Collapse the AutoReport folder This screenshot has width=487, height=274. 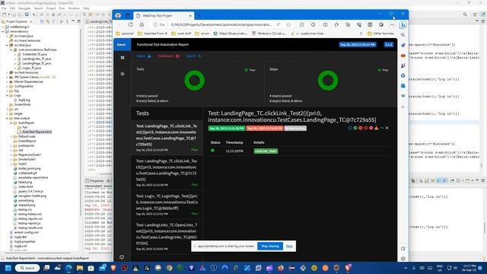[11, 123]
